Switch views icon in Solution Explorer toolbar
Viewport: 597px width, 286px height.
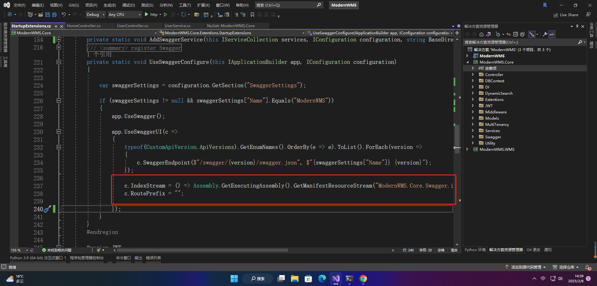pyautogui.click(x=488, y=34)
